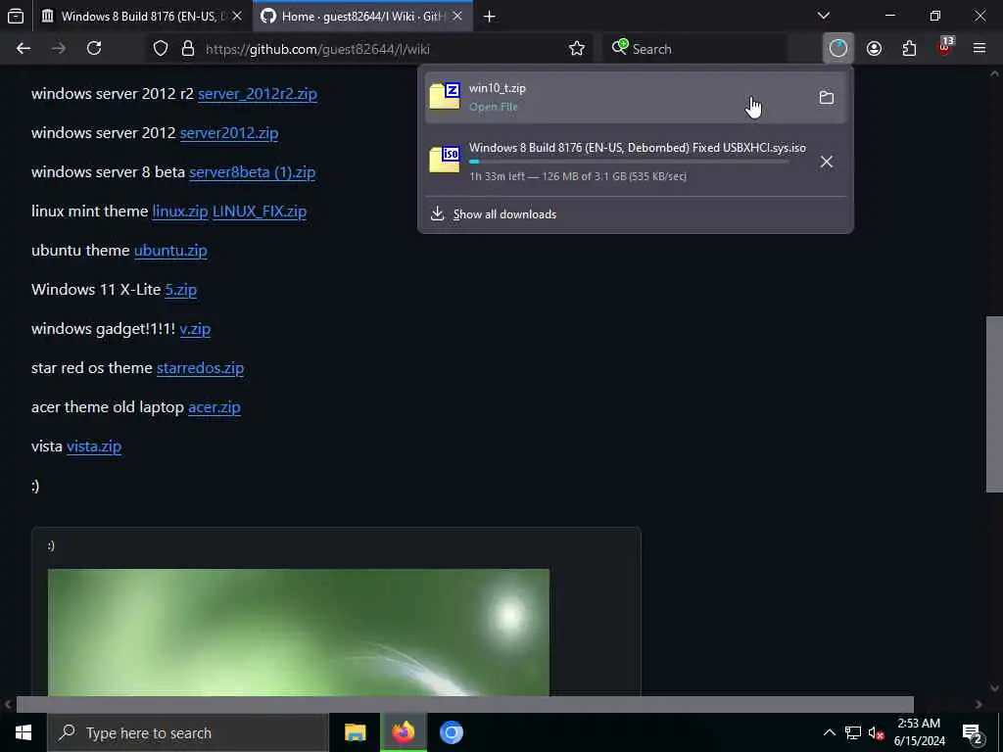Open the taskbar clock and date
The image size is (1003, 752).
919,732
